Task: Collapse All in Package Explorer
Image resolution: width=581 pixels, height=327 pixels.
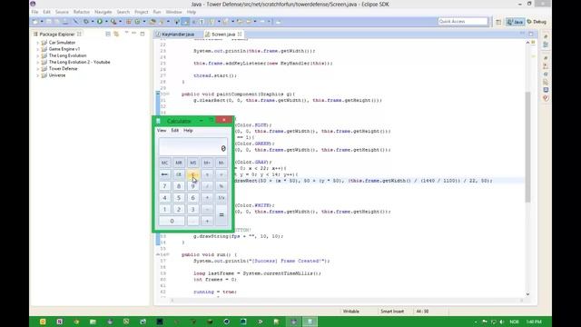Action: tap(108, 34)
